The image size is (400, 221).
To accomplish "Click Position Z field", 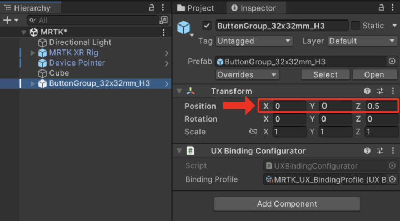I will coord(381,106).
